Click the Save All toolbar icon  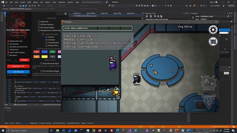(x=26, y=6)
